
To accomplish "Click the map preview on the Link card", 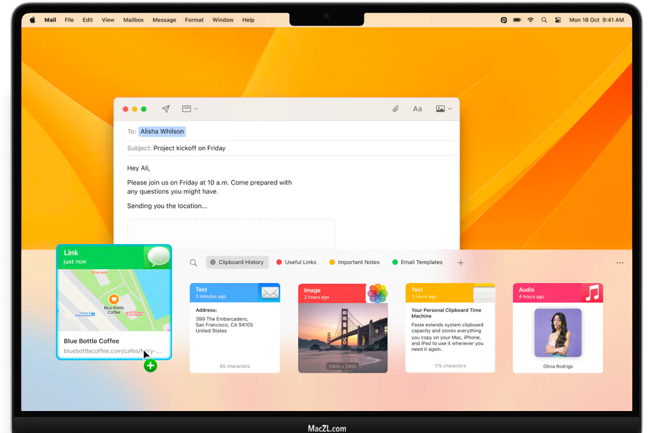I will pyautogui.click(x=114, y=300).
